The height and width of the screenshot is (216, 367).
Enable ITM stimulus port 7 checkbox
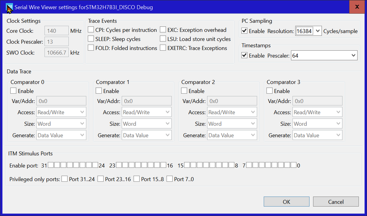[249, 165]
